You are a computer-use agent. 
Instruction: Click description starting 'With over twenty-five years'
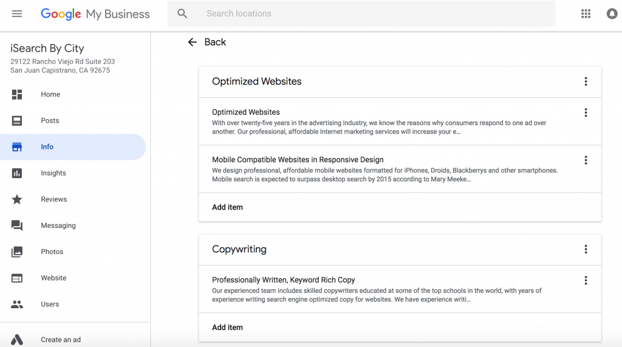point(379,128)
